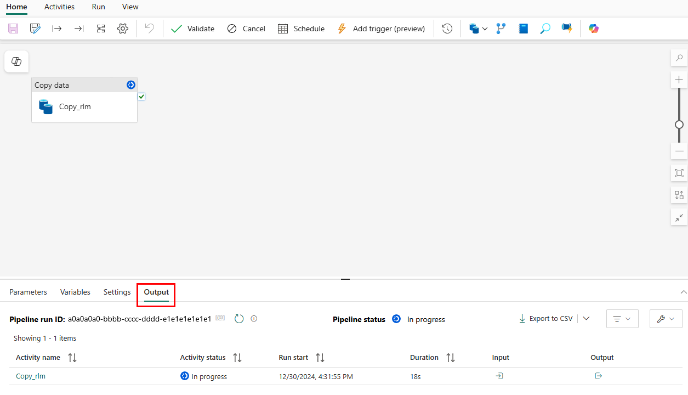Select the Copy data activity header

[84, 85]
